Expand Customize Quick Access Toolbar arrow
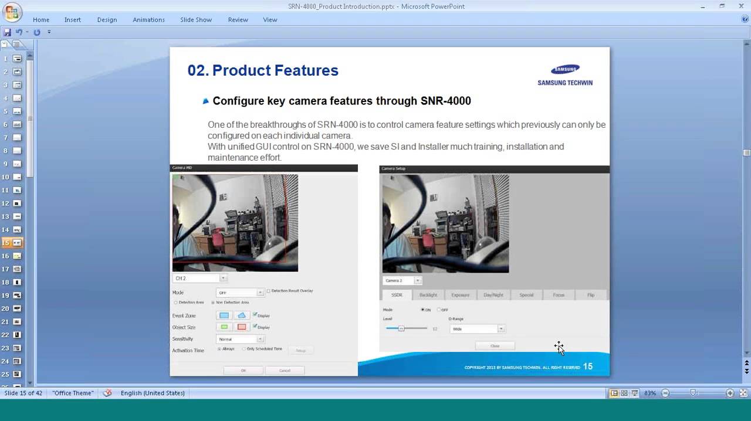Image resolution: width=751 pixels, height=421 pixels. tap(49, 32)
